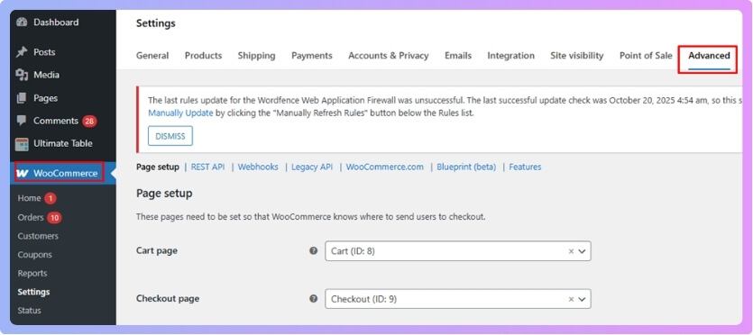Open Ultimate Table menu item
The width and height of the screenshot is (753, 335).
coord(63,144)
